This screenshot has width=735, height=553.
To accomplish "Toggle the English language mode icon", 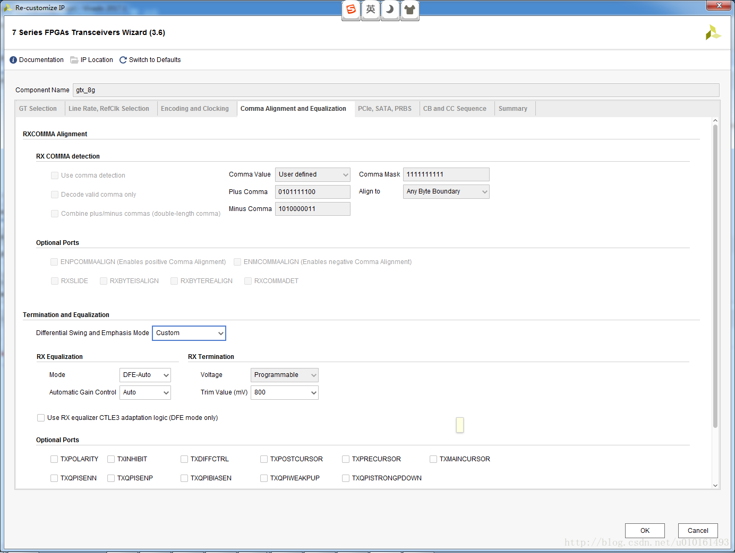I will click(371, 10).
